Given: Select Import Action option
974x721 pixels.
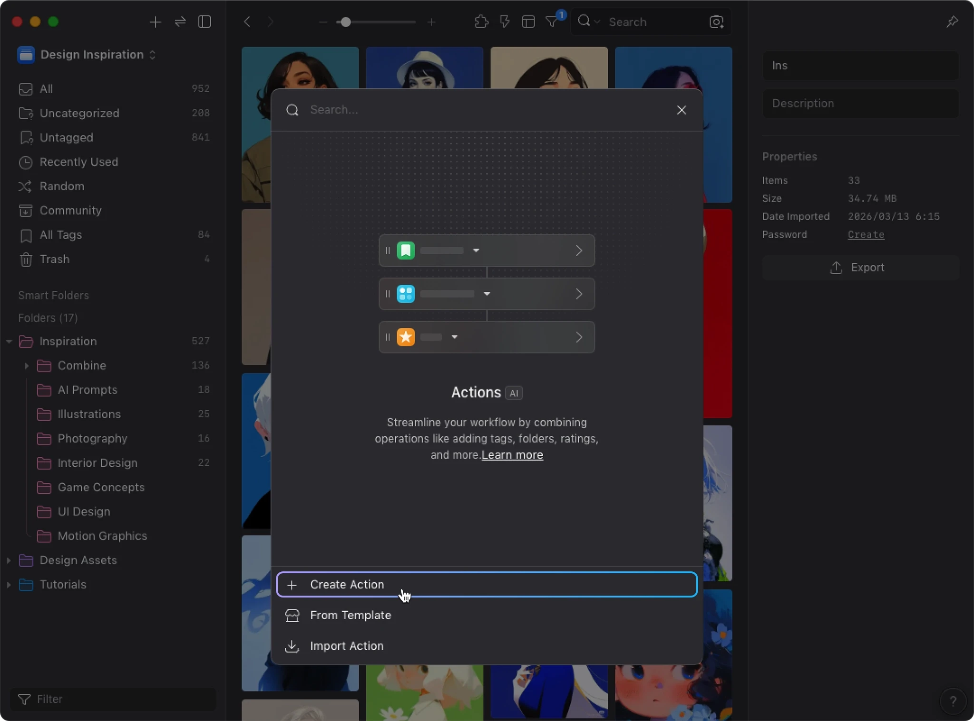Looking at the screenshot, I should pos(347,646).
